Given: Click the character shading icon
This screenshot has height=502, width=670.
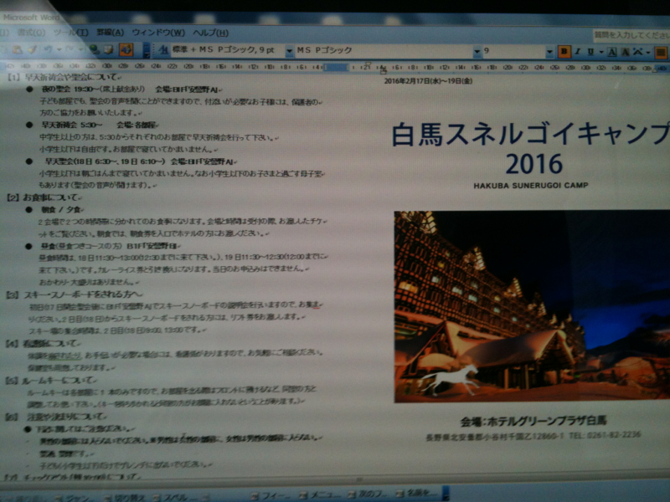Looking at the screenshot, I should 625,52.
